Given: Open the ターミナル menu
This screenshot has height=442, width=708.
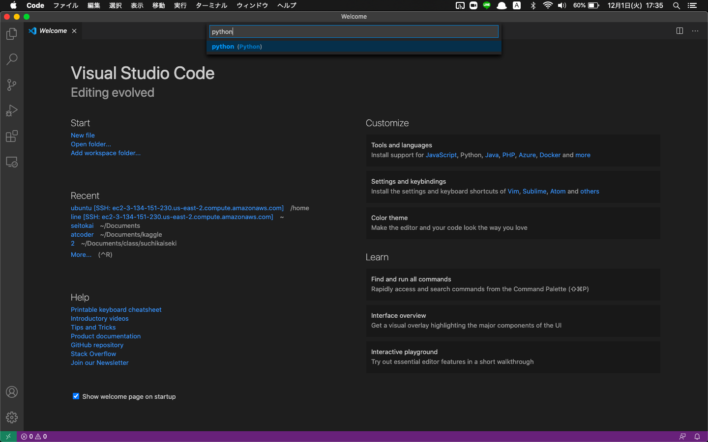Looking at the screenshot, I should (211, 5).
